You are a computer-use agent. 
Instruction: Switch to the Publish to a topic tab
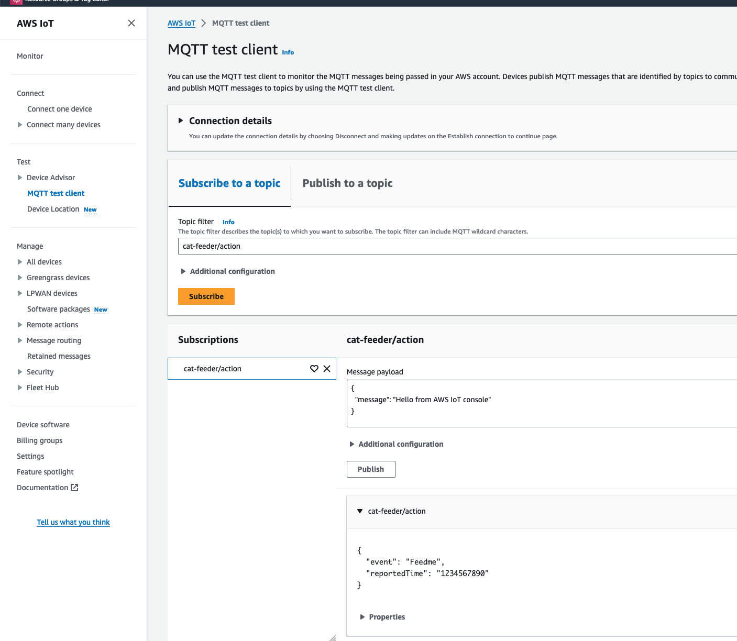pos(348,183)
